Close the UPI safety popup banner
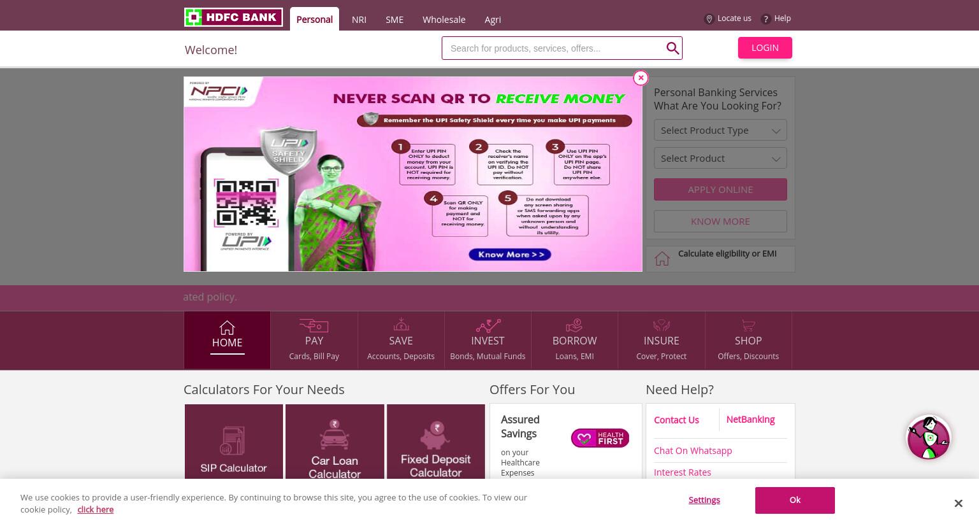This screenshot has width=979, height=531. coord(641,78)
